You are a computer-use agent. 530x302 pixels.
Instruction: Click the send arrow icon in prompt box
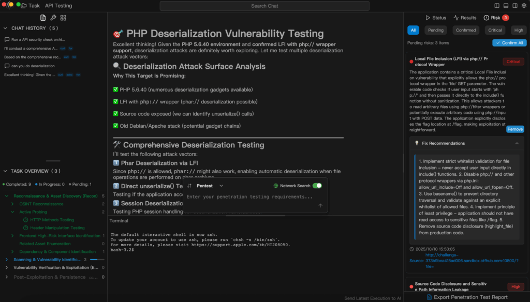point(320,205)
